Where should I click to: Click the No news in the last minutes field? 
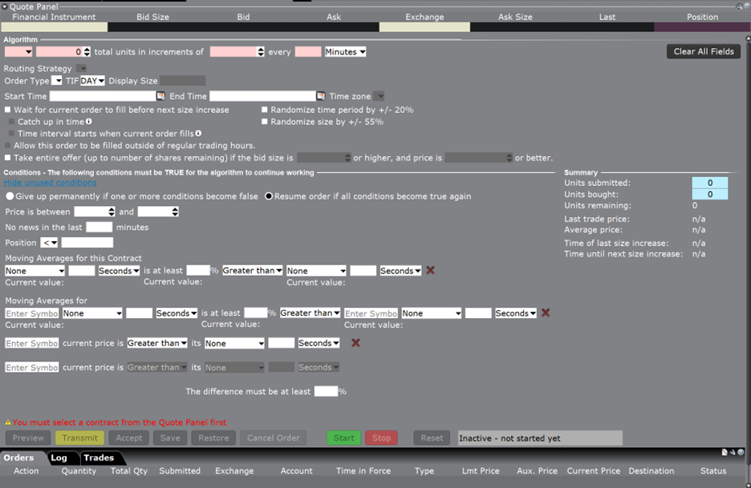[x=99, y=228]
